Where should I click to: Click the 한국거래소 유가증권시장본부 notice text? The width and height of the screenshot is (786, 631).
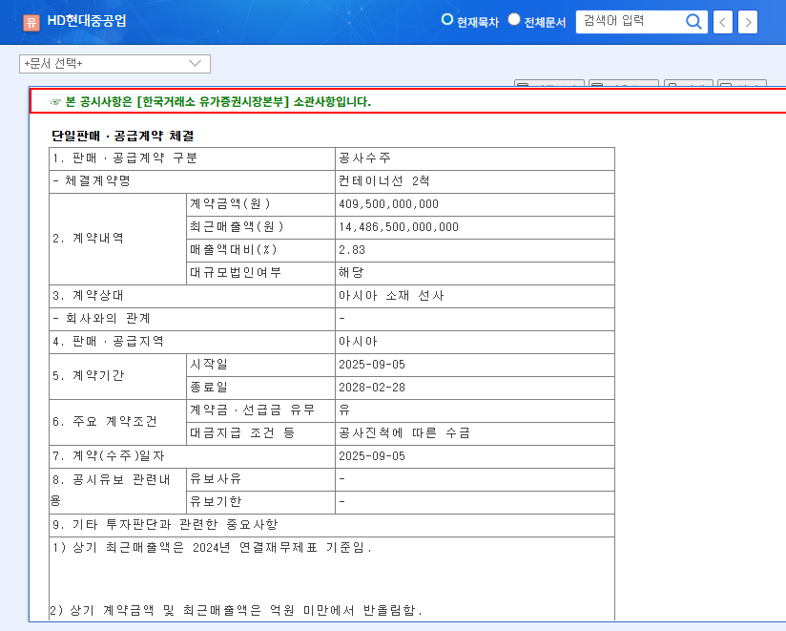pos(218,102)
